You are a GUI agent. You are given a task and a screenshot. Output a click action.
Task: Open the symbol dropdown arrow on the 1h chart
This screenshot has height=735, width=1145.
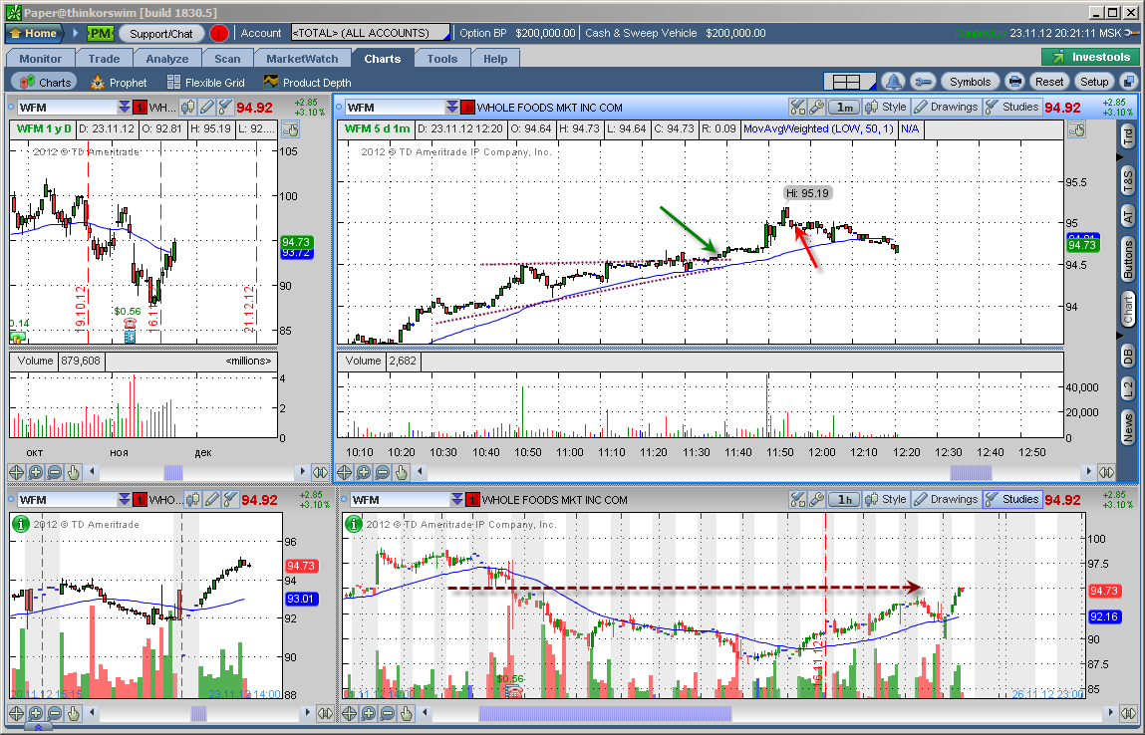457,500
